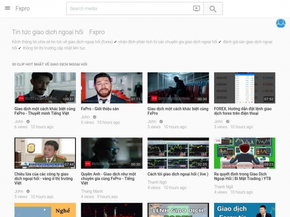290x217 pixels.
Task: Open the FxPro Thuyết minh Tiếng Việt video thumbnail
Action: tap(45, 88)
